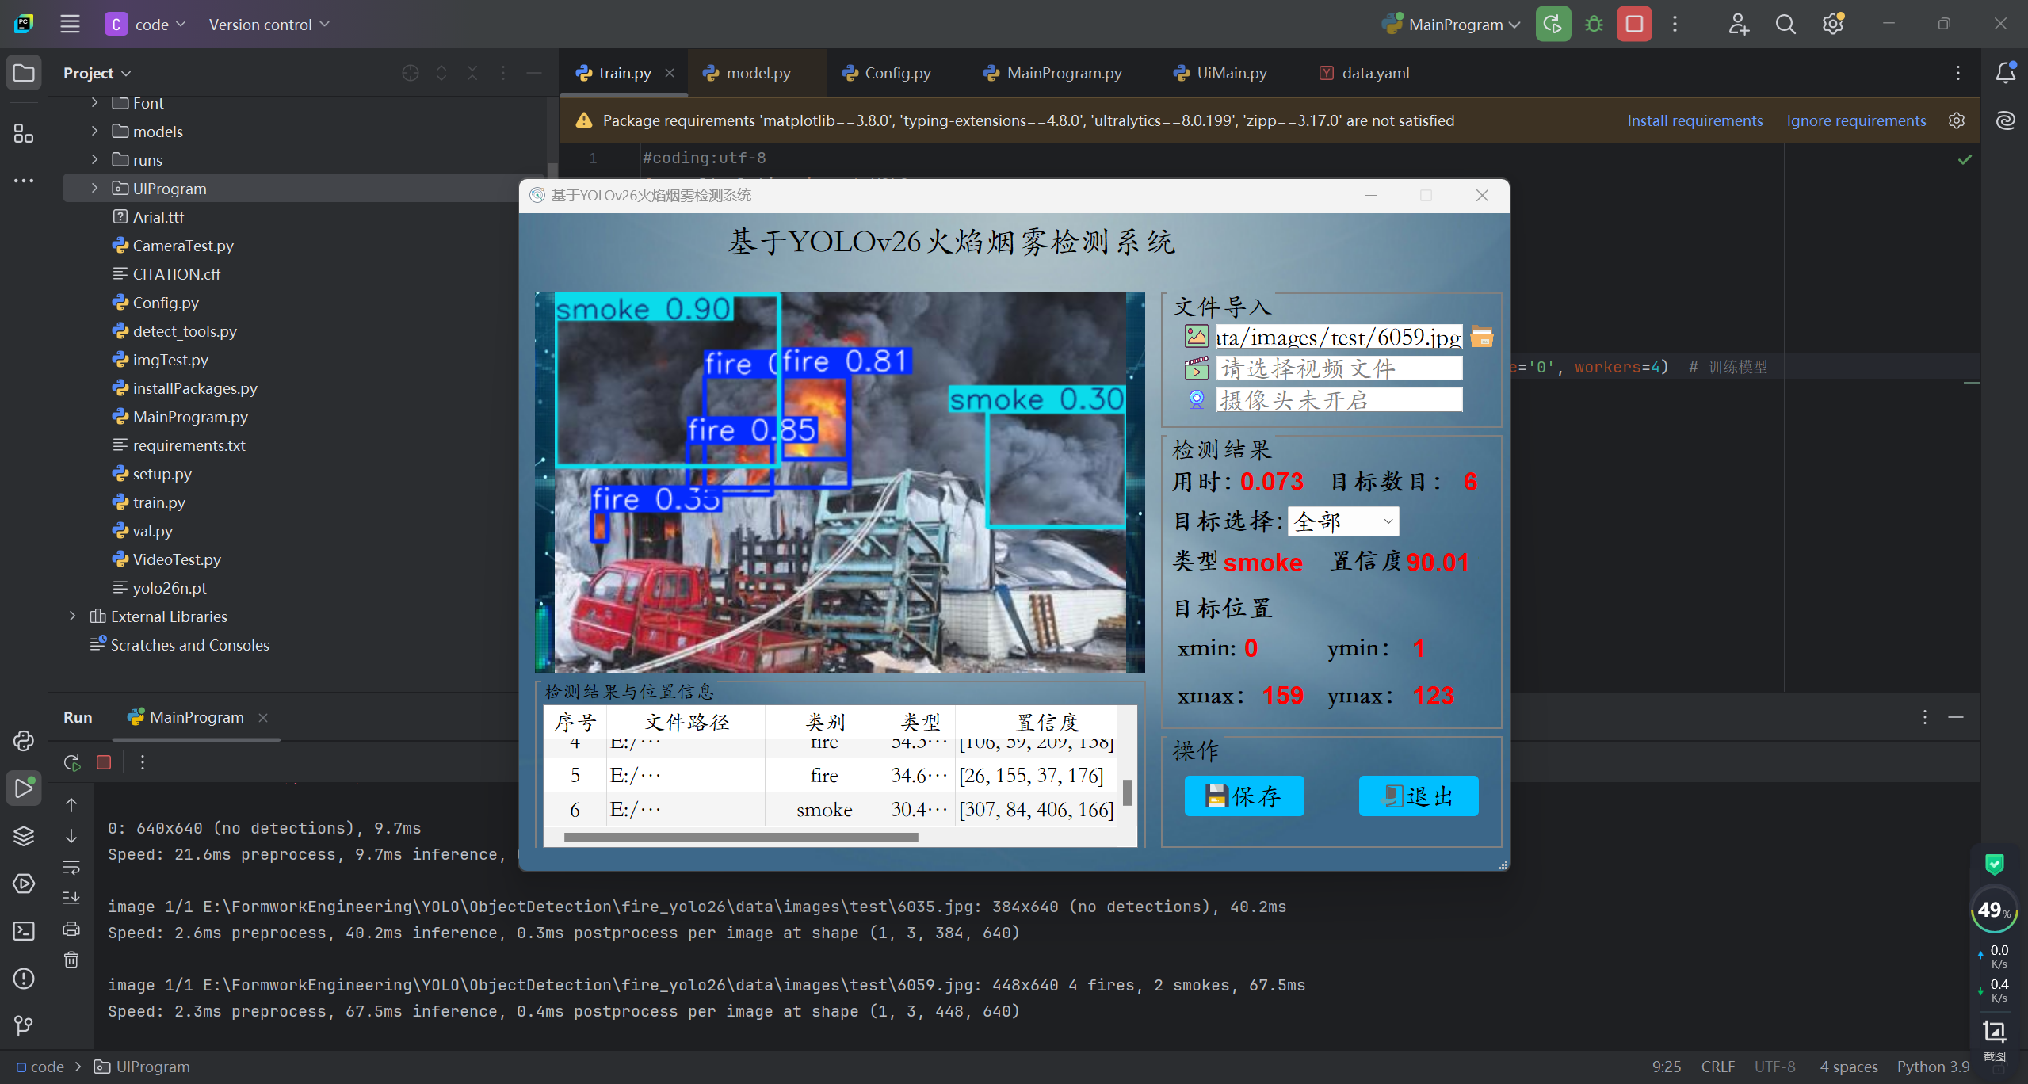Expand External Libraries tree node

(72, 616)
